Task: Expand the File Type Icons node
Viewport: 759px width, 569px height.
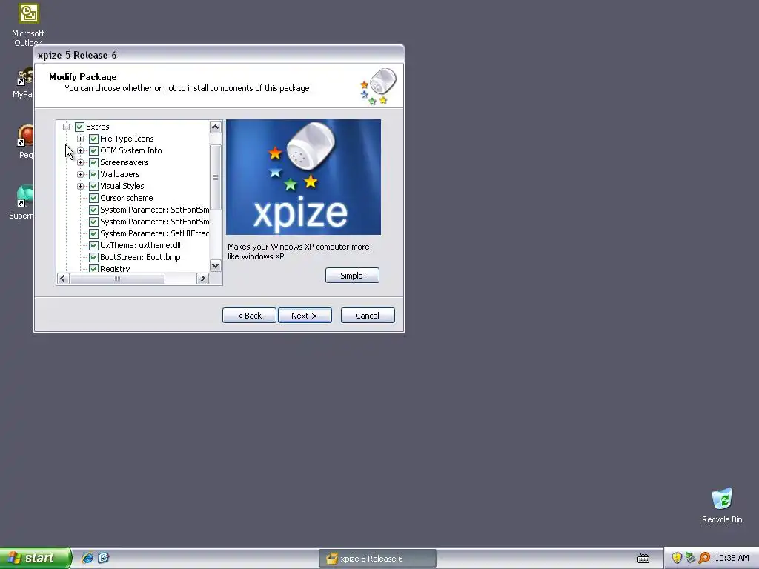Action: coord(80,139)
